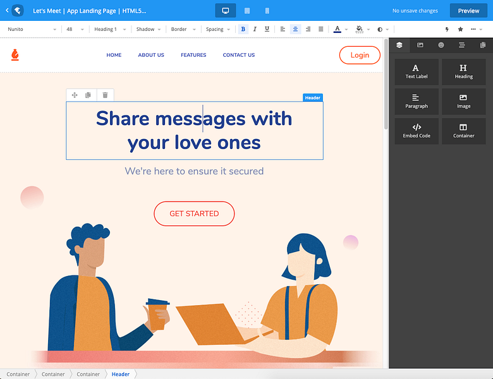Add an Embed Code element

pos(417,131)
